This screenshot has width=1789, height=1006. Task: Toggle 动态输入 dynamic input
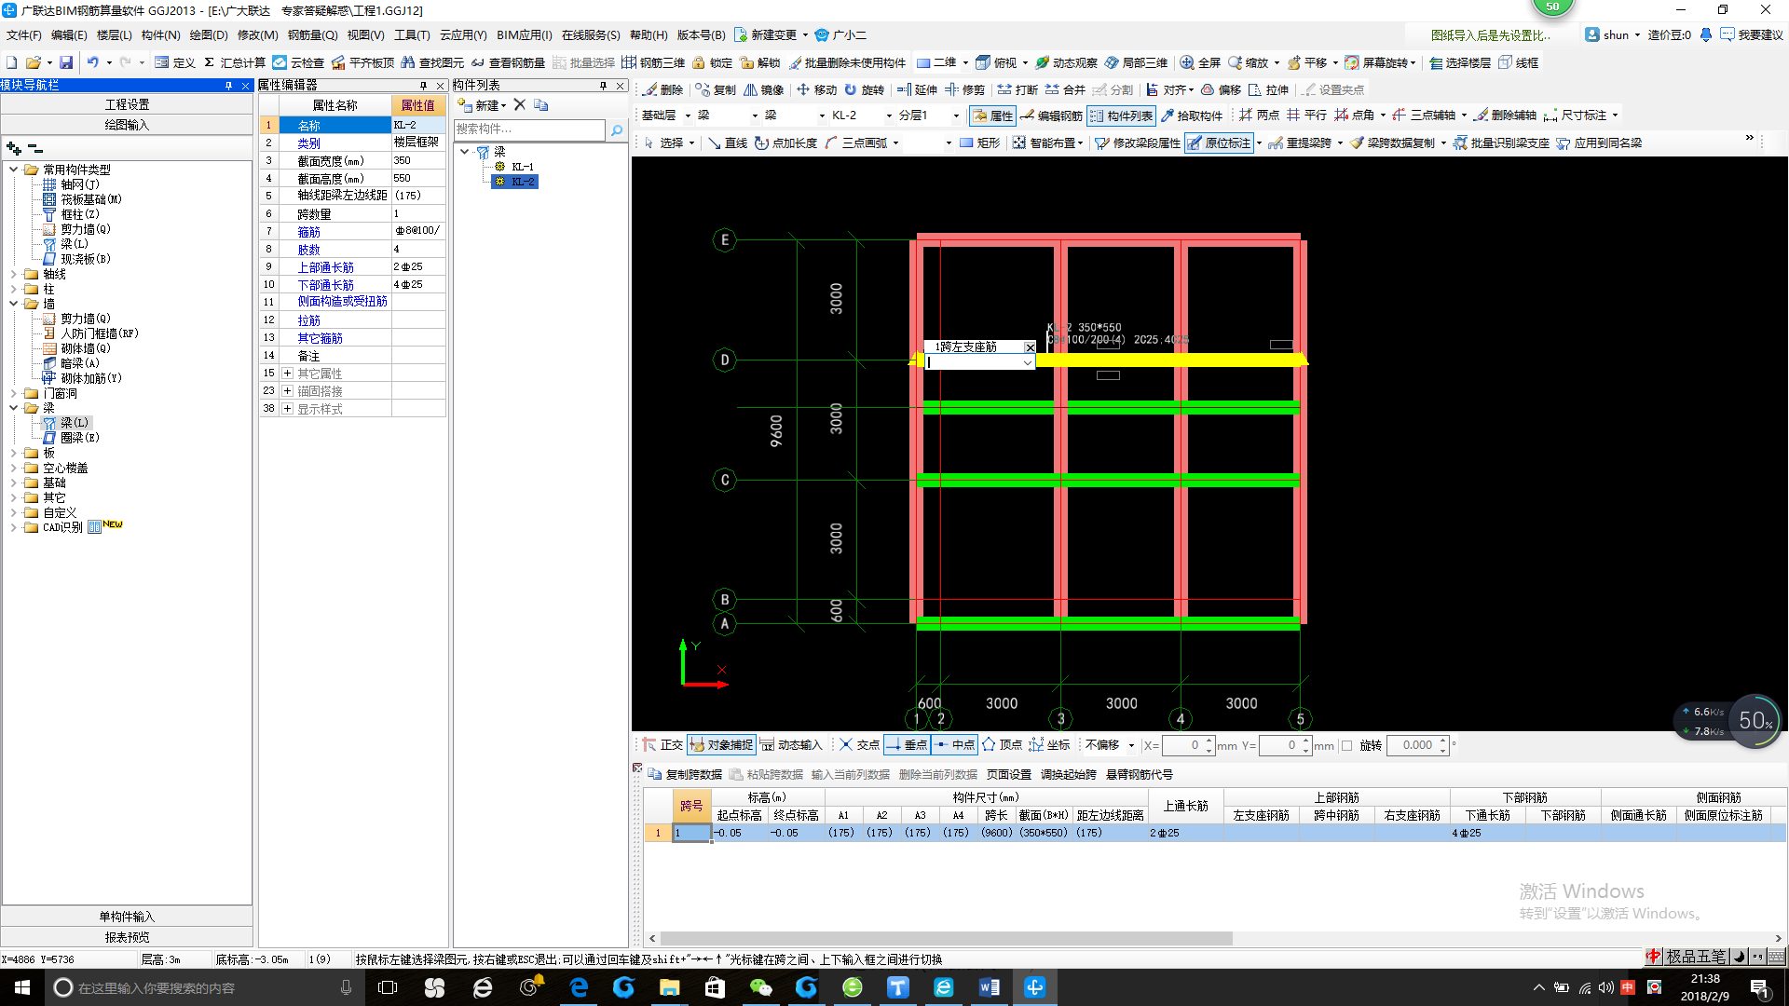pyautogui.click(x=791, y=745)
